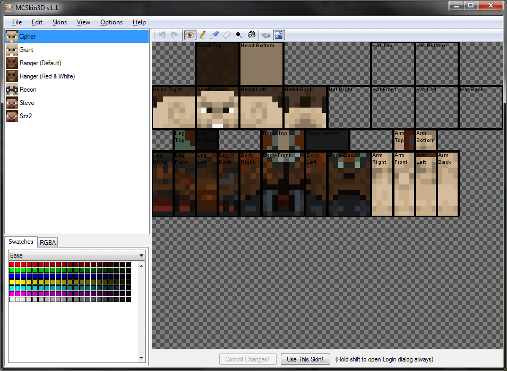Click the Cipher skin face thumbnail
The image size is (507, 371).
12,37
